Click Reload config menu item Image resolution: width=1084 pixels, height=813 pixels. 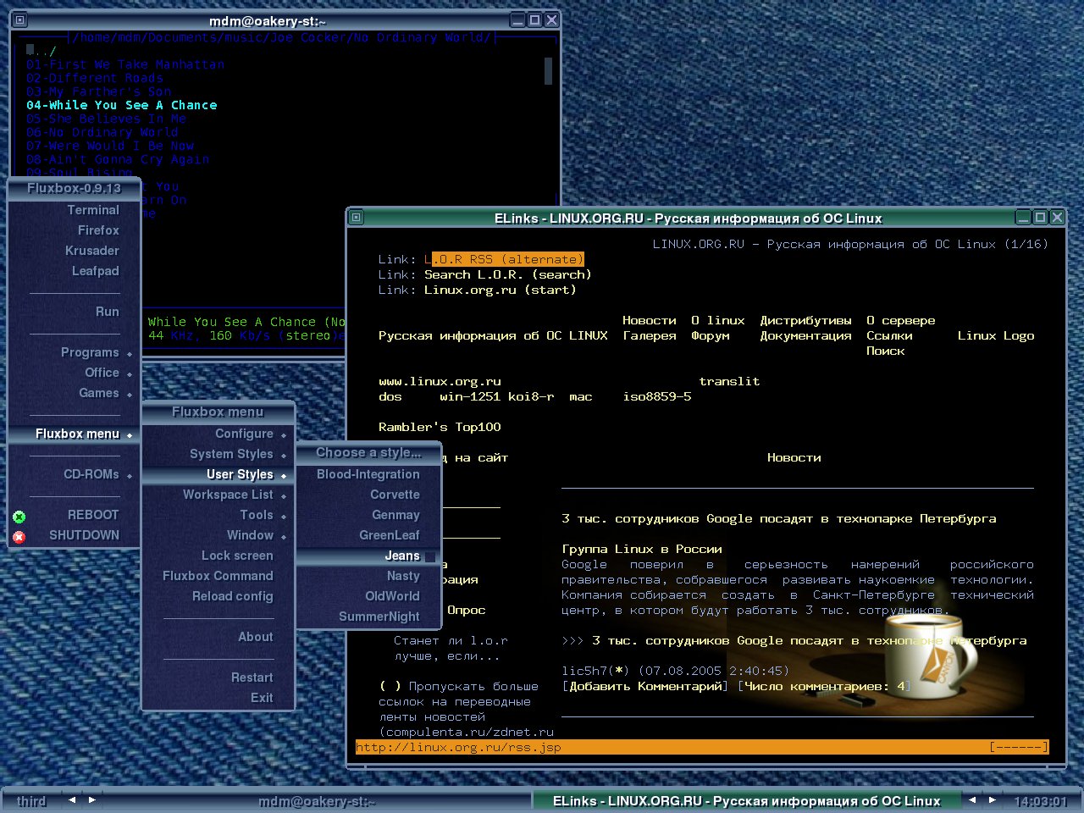[x=218, y=596]
